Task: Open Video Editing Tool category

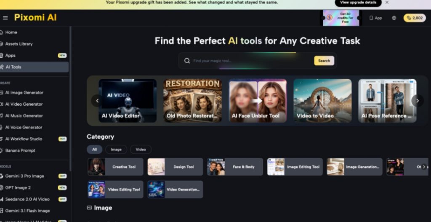Action: click(x=115, y=189)
